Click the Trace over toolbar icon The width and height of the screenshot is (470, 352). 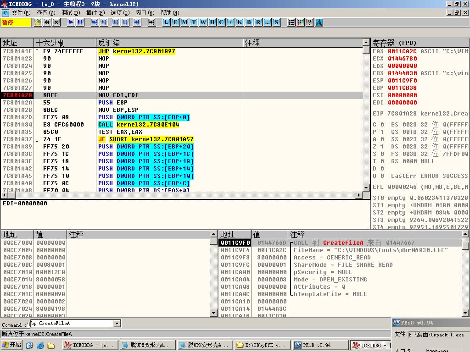pos(125,22)
